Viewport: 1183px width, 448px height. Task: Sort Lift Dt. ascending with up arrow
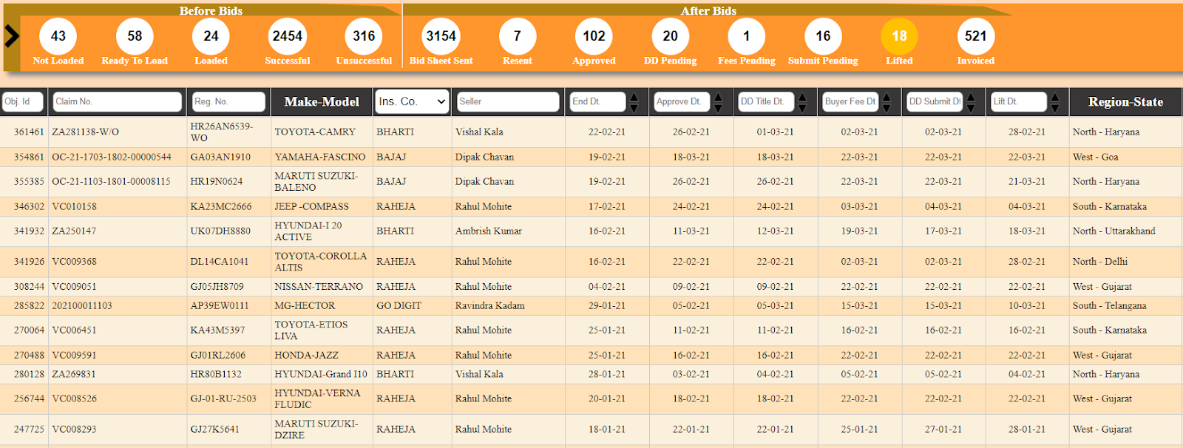point(1055,97)
